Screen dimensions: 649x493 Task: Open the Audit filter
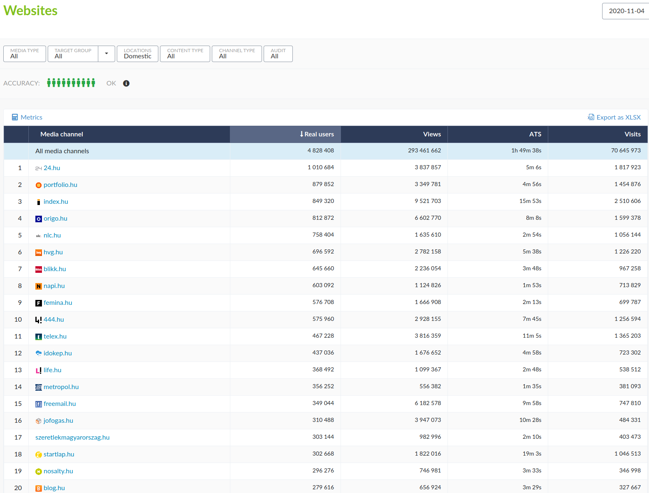(278, 54)
